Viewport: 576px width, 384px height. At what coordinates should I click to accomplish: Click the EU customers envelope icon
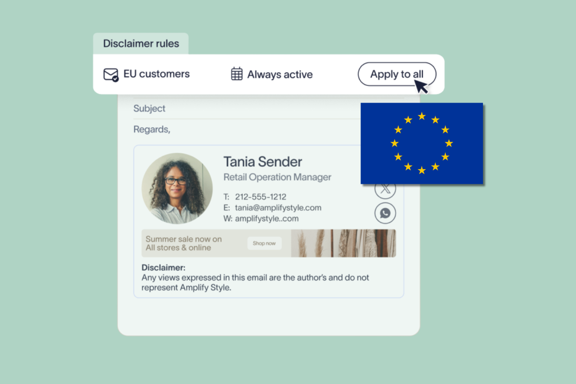pos(111,74)
